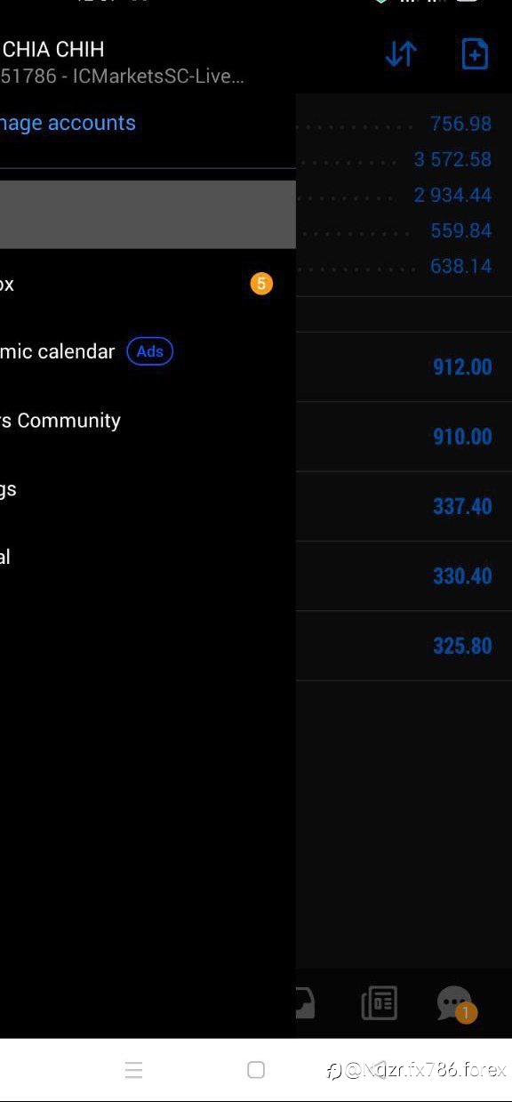
Task: Tap the Android home square button
Action: pyautogui.click(x=256, y=1070)
